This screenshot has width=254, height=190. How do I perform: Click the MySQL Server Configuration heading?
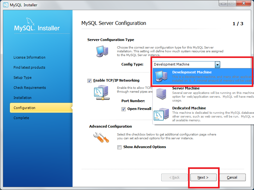114,23
